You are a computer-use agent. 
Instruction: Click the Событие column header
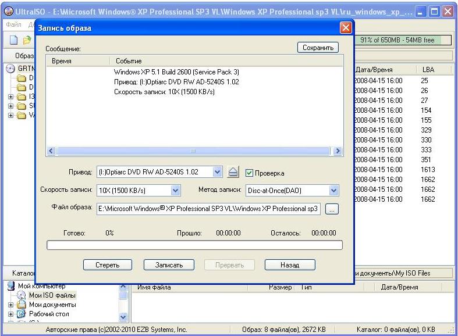226,61
